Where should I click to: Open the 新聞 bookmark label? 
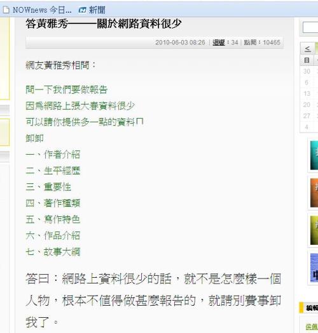pos(97,10)
